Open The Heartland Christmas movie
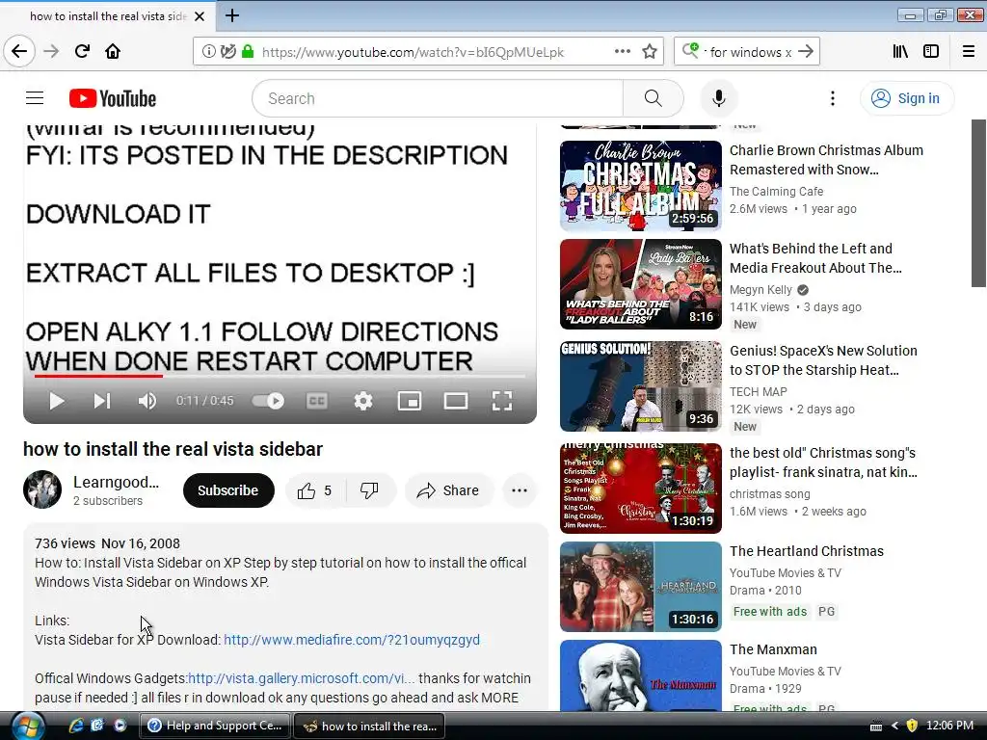The image size is (987, 740). [x=807, y=551]
